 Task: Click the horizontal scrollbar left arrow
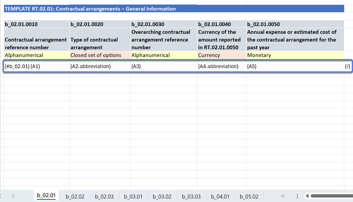point(307,196)
